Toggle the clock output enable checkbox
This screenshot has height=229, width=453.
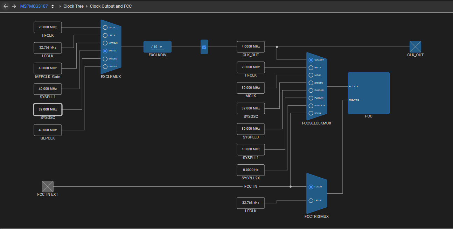(204, 47)
